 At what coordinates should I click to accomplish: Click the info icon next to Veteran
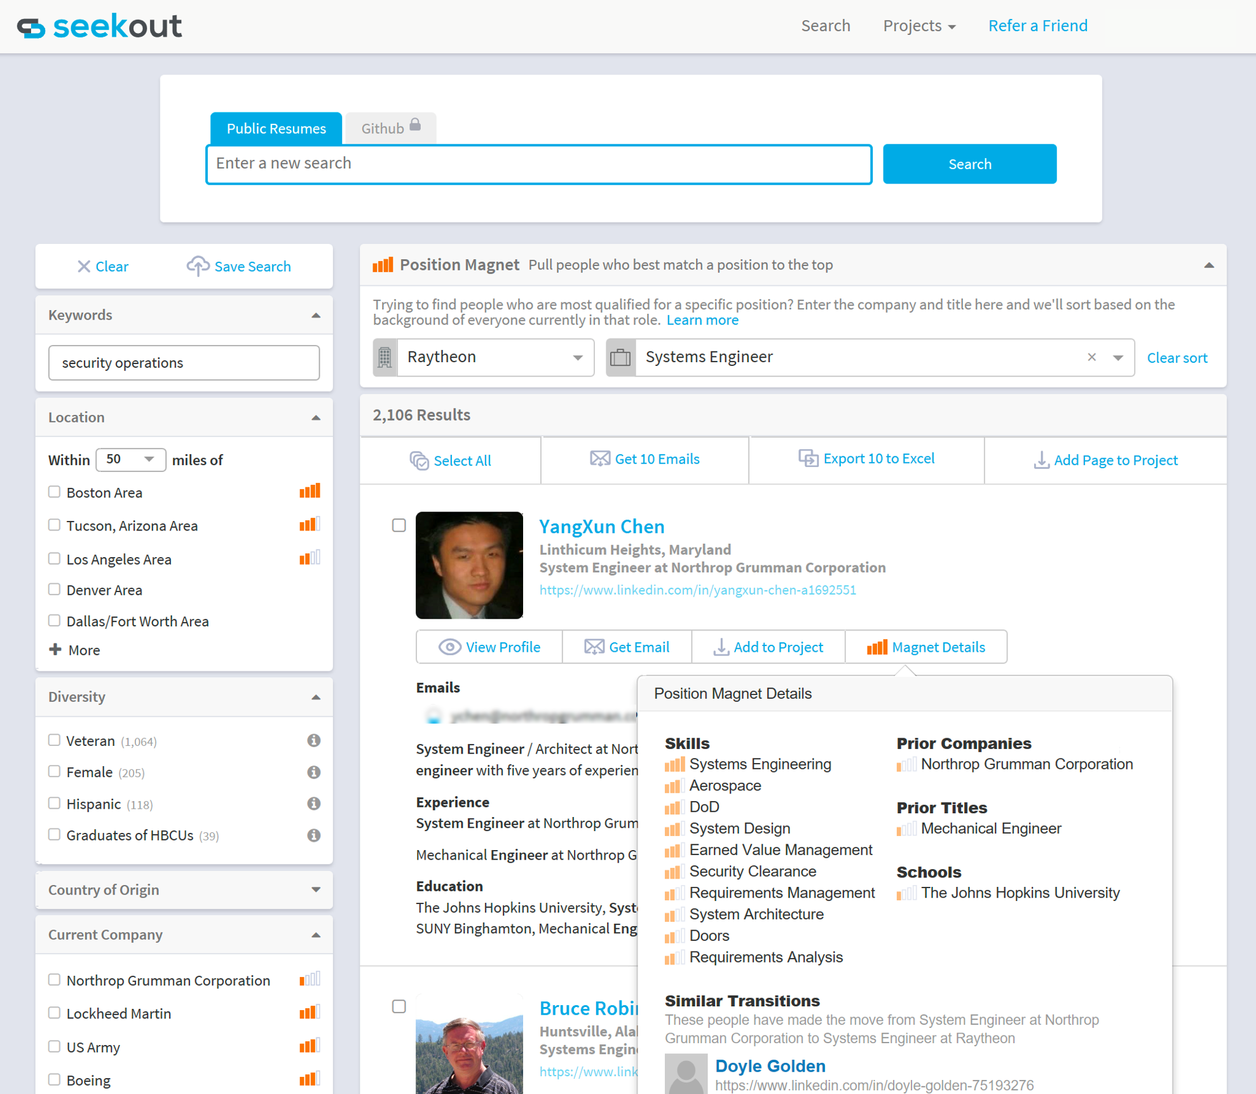pos(313,741)
